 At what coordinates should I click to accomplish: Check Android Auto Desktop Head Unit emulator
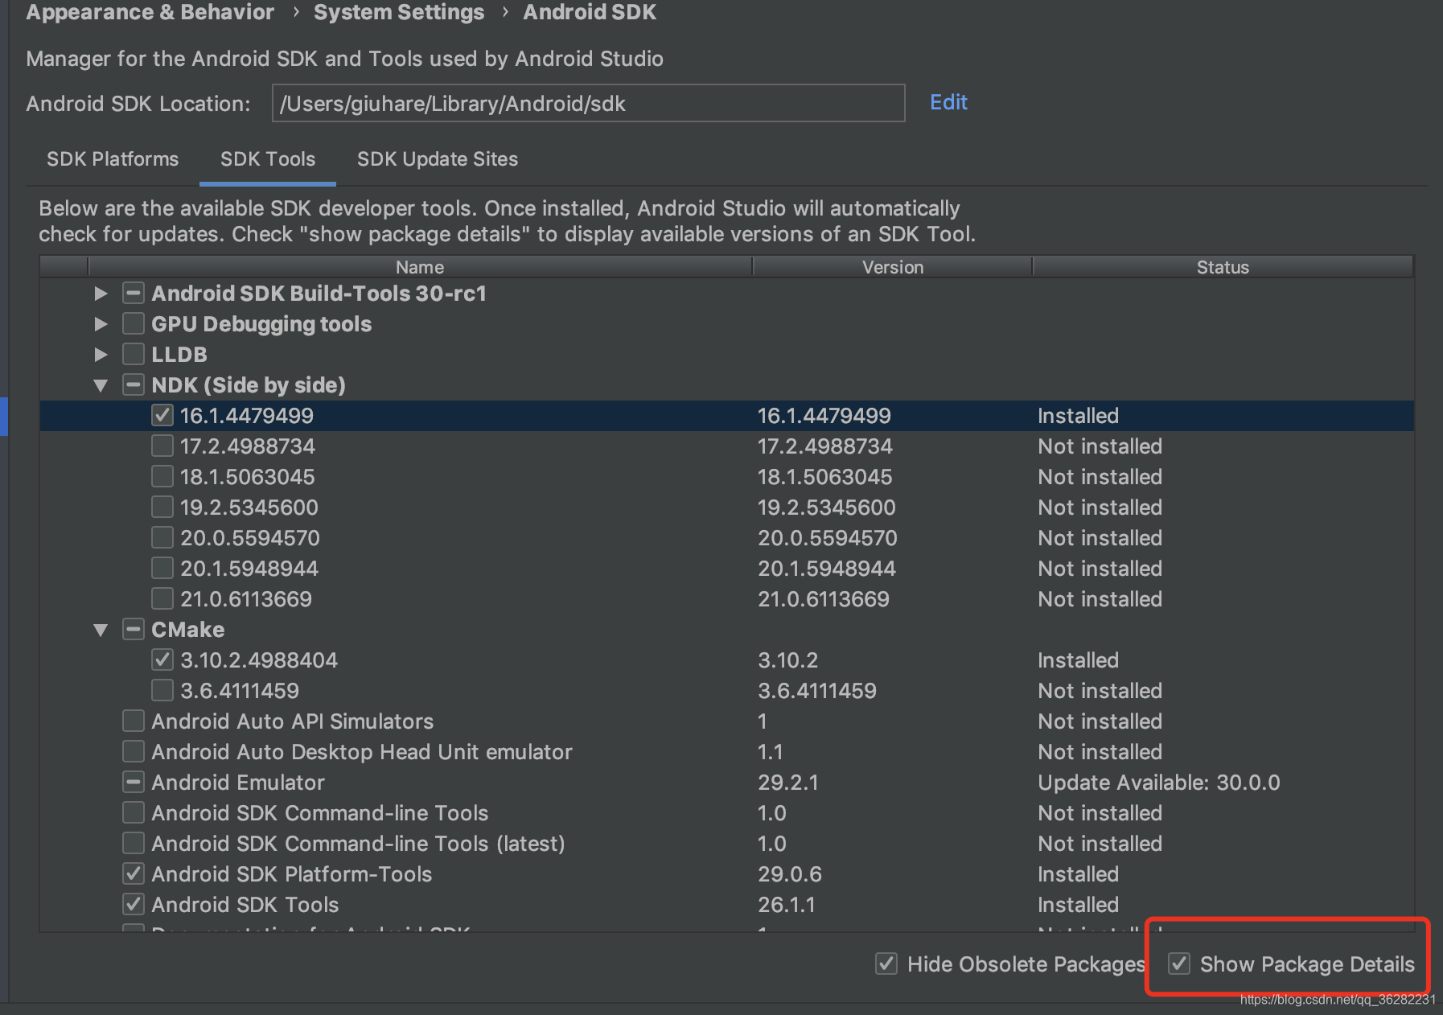click(134, 751)
